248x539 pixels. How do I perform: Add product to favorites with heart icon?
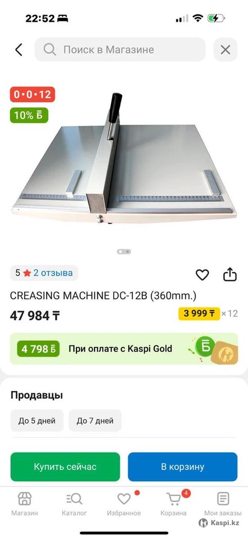202,274
